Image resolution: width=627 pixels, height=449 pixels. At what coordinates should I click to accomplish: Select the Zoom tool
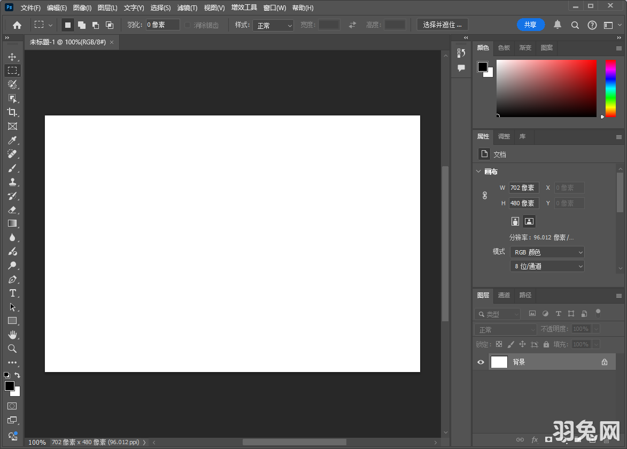tap(12, 349)
